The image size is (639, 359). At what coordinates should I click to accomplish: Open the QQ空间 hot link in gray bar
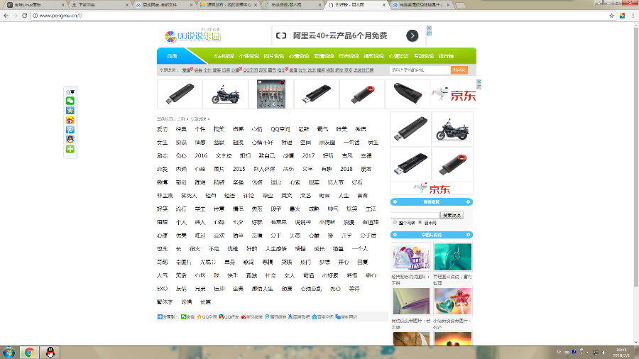point(251,70)
